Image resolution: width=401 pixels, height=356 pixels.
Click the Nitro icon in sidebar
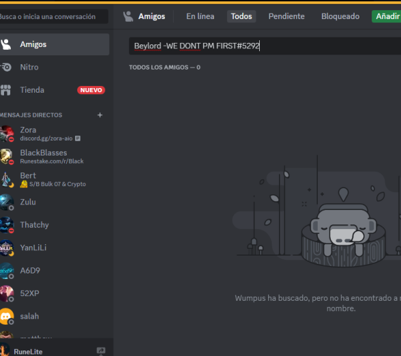6,68
